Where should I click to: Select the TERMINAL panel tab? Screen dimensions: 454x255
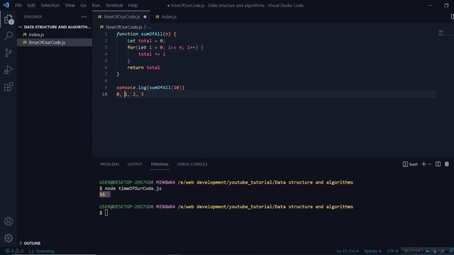point(160,164)
